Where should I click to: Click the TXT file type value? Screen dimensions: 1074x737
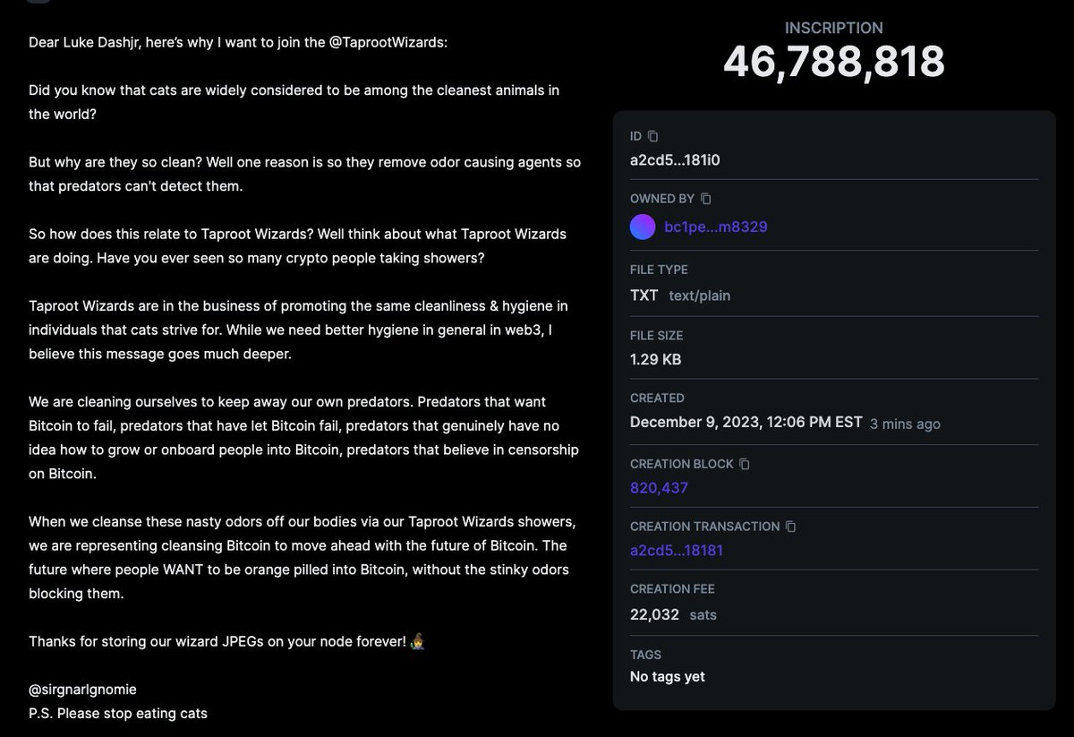644,296
